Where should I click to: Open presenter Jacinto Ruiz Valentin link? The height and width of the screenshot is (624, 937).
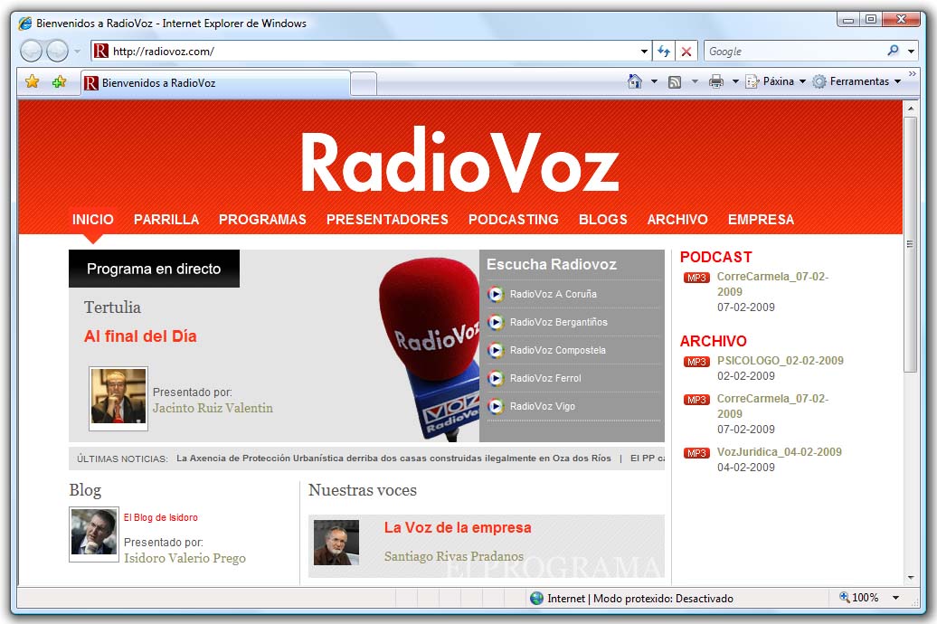coord(213,408)
